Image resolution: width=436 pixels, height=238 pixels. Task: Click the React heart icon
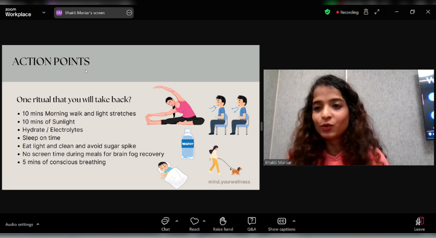coord(194,221)
